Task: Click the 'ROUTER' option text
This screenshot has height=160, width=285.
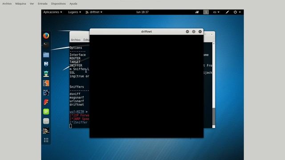Action: [x=75, y=58]
